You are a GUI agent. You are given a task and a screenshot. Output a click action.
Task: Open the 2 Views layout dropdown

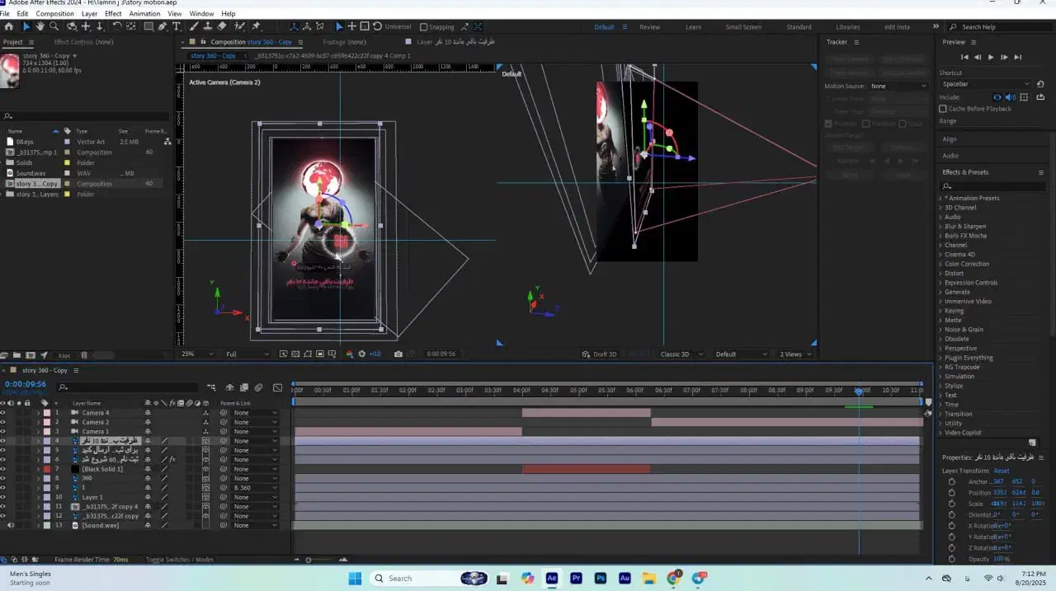(x=794, y=354)
